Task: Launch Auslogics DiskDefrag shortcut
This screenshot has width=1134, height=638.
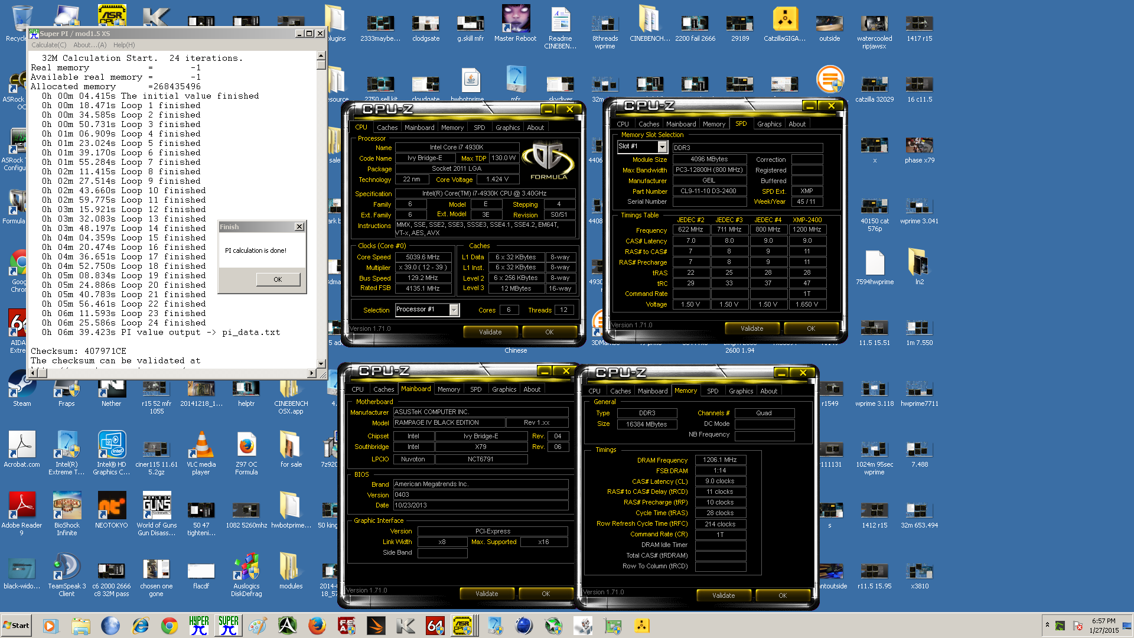Action: 246,575
